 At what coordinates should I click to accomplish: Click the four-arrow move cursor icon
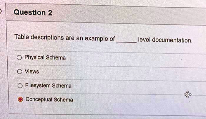click(x=187, y=94)
